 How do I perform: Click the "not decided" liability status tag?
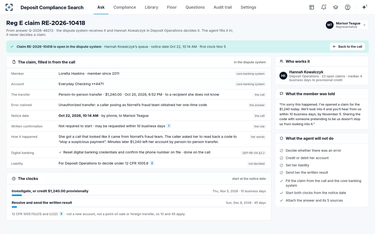257,164
